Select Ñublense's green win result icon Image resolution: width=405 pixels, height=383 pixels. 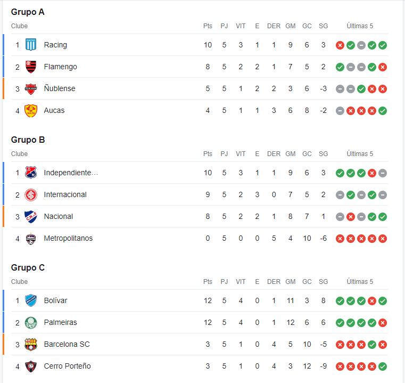click(x=361, y=89)
